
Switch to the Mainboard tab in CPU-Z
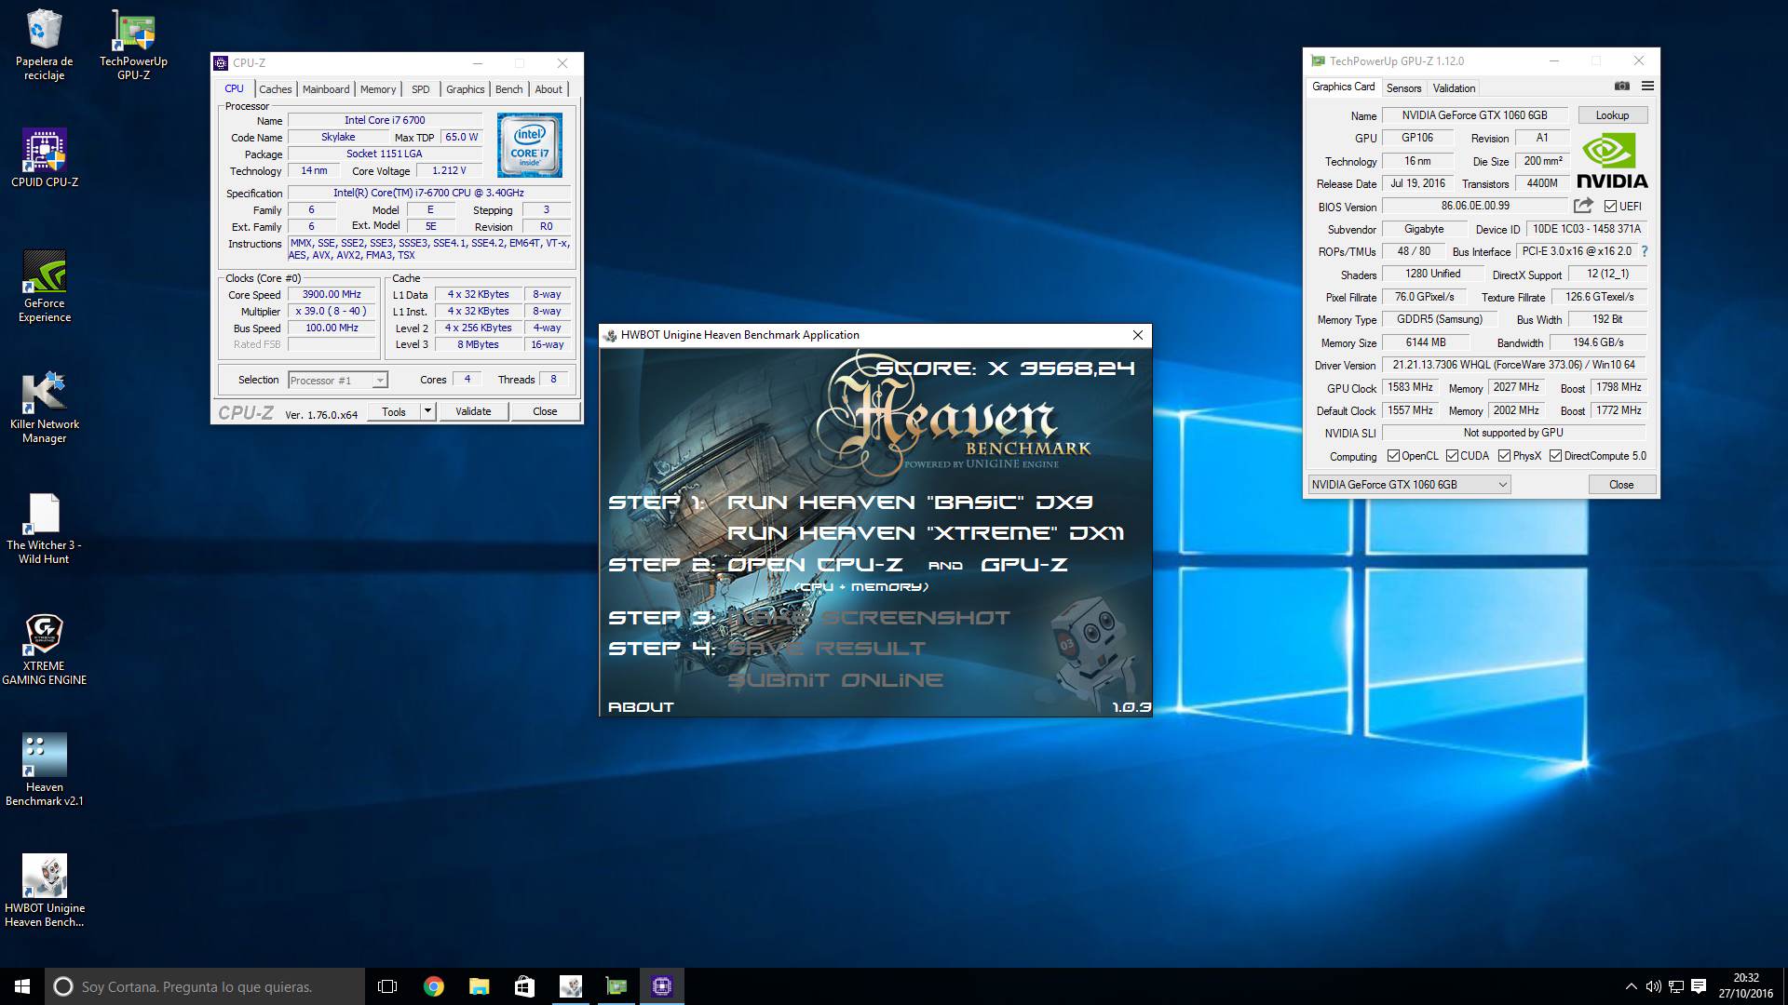(326, 89)
